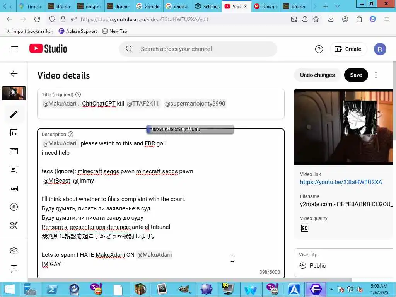396x297 pixels.
Task: Click the horizontal scrollbar at bottom
Action: pos(189,280)
